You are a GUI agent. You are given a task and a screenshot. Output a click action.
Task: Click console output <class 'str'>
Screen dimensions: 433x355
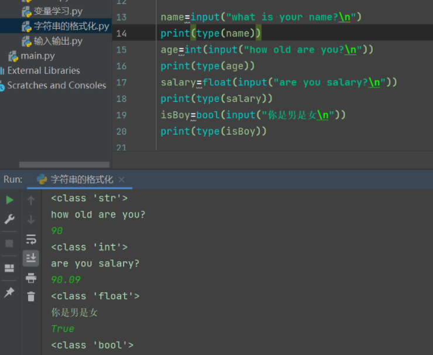[90, 198]
